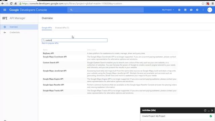Image resolution: width=215 pixels, height=121 pixels.
Task: Open the Chrome menu icon
Action: click(x=213, y=4)
